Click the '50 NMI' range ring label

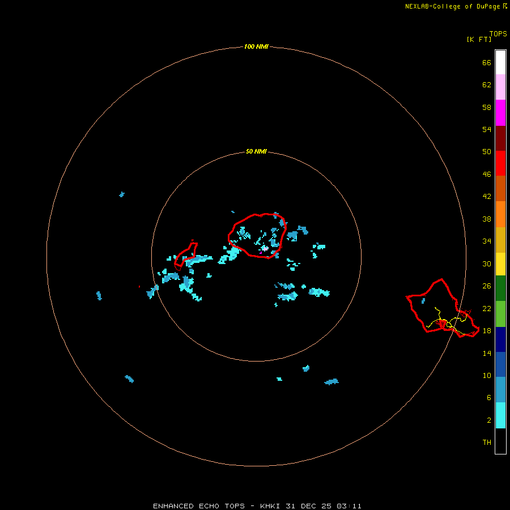click(x=256, y=151)
